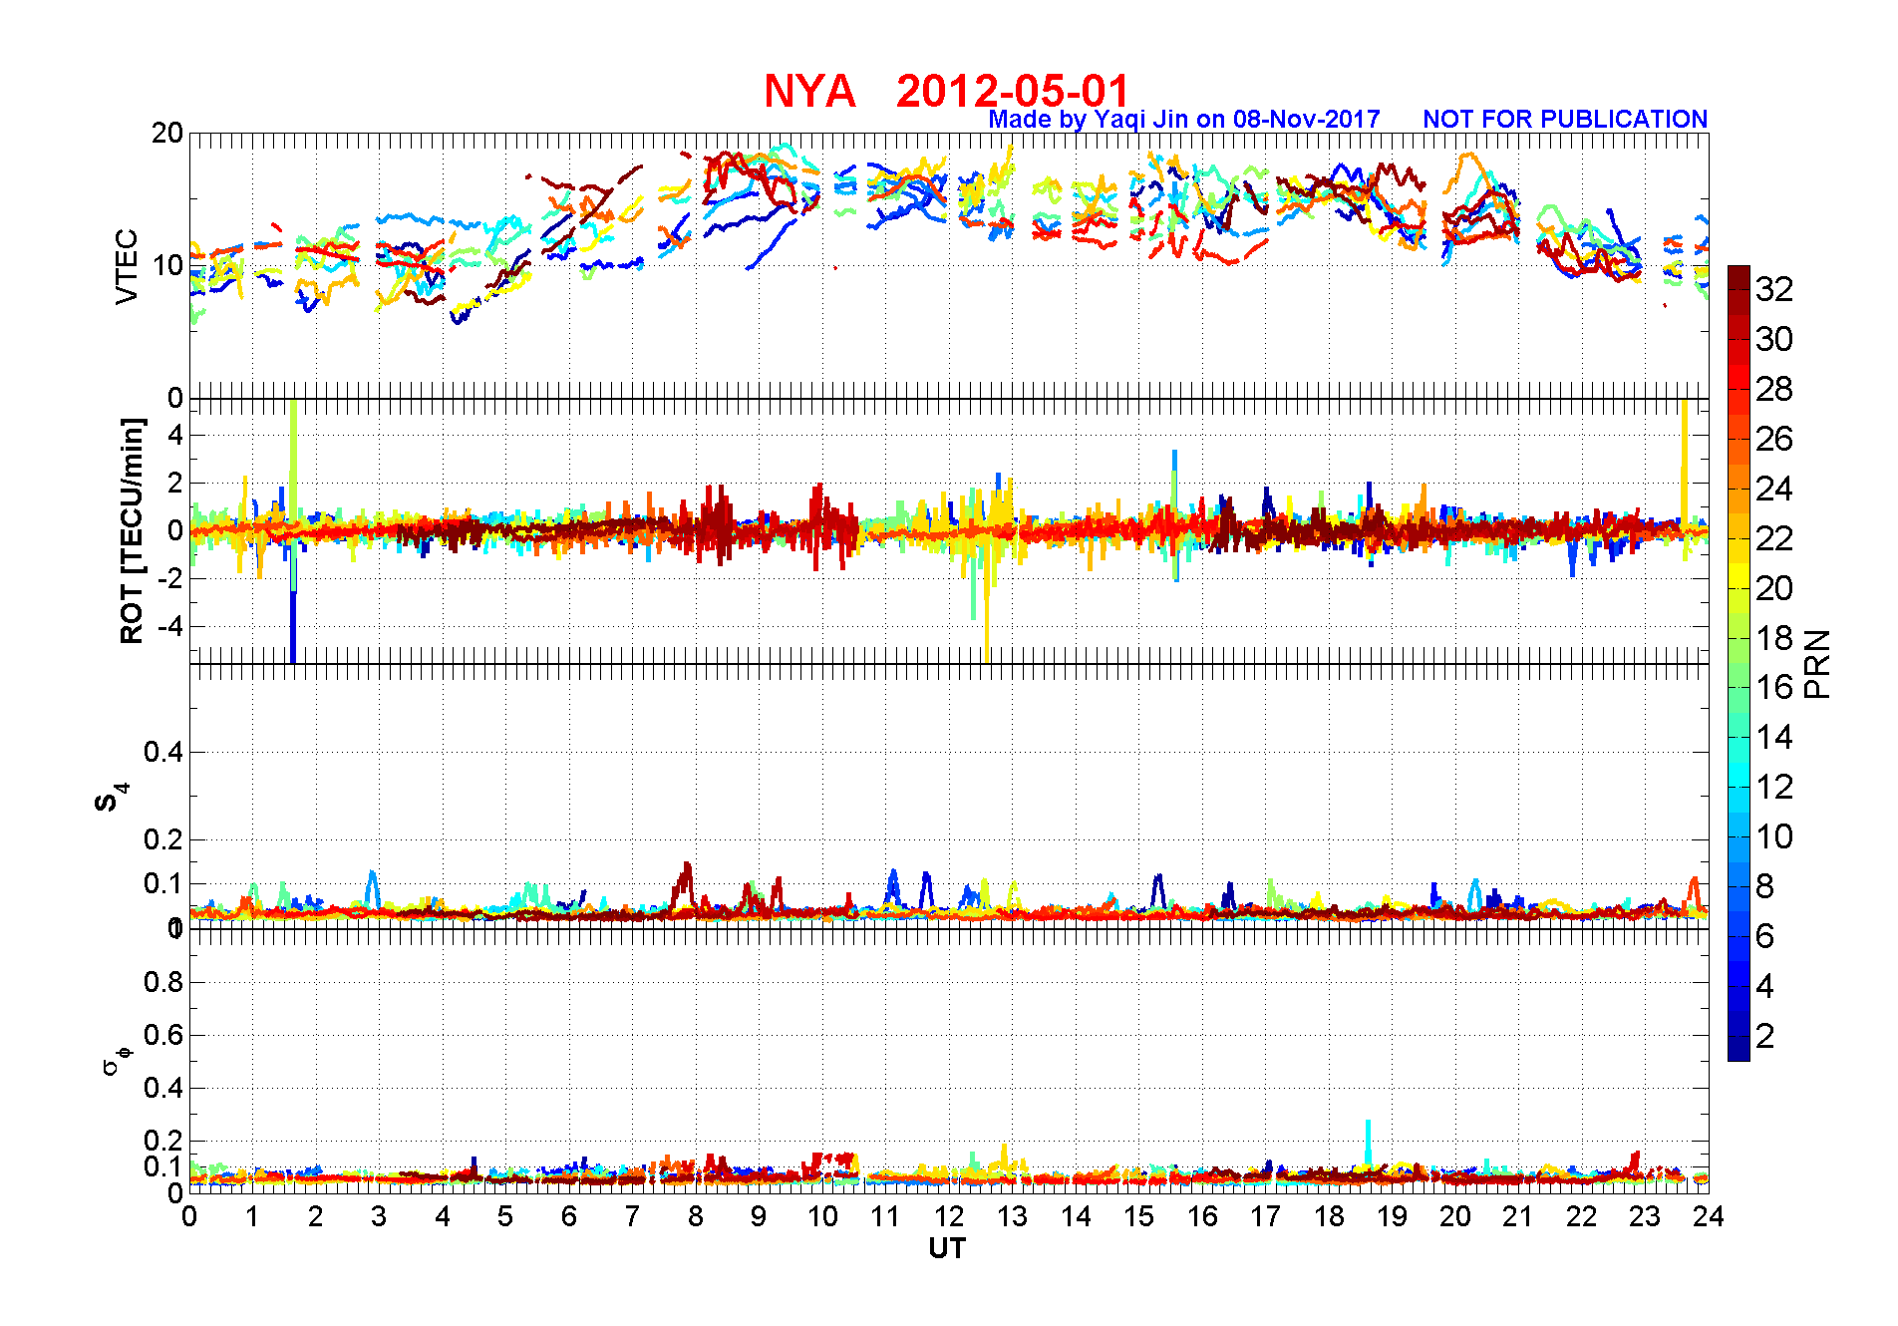
Task: Click the "VTEC" y-axis label
Action: [x=127, y=266]
